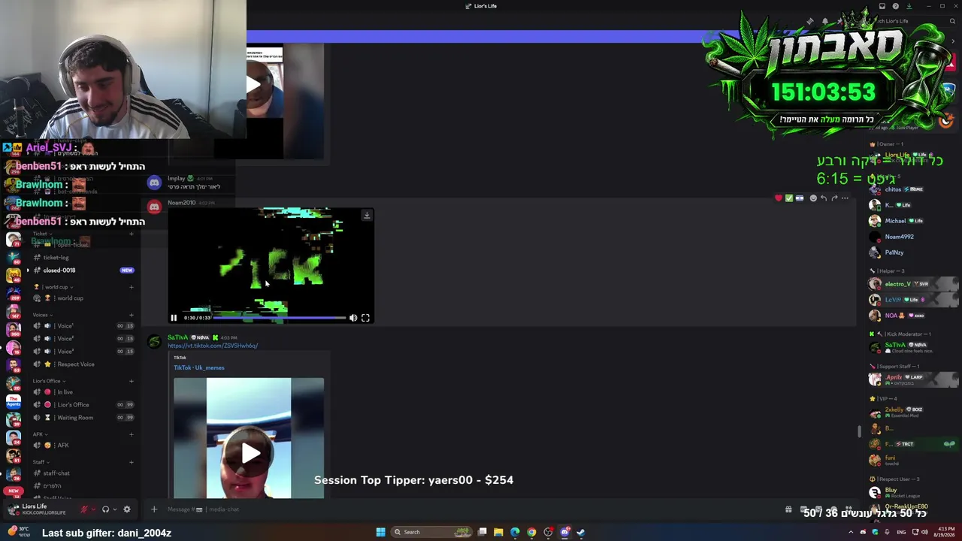Open the input device options arrow
Viewport: 962px width, 541px height.
(93, 509)
